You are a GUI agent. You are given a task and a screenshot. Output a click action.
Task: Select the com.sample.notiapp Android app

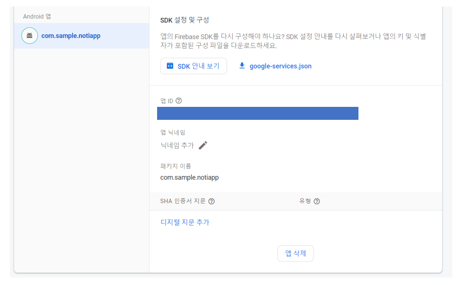point(82,36)
